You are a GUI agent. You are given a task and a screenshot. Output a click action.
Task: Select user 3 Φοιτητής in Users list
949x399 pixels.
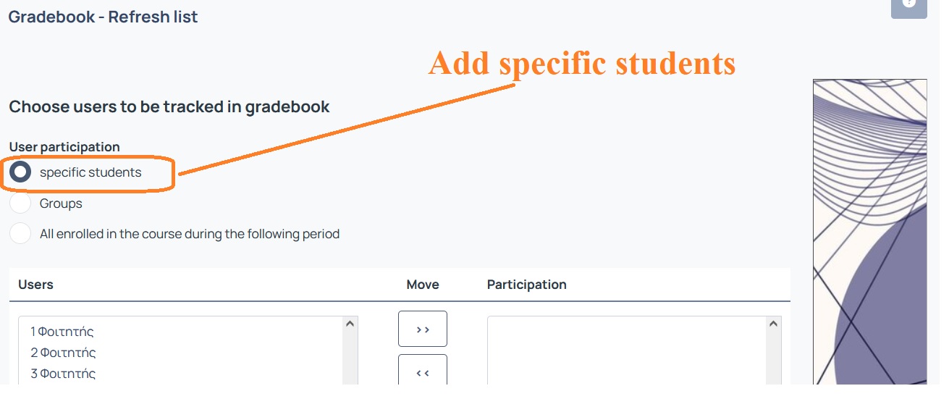(x=63, y=374)
